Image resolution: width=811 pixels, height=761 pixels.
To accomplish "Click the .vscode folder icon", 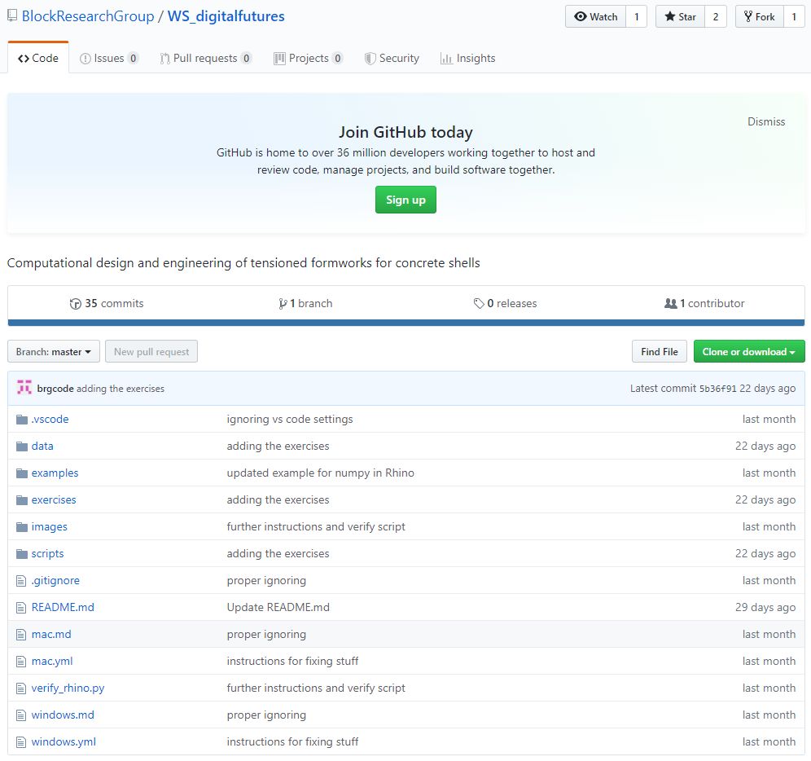I will [x=22, y=420].
